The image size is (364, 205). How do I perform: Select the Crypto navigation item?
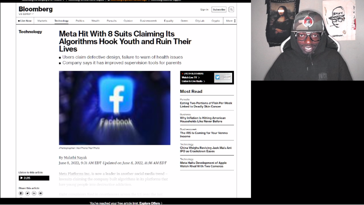pyautogui.click(x=216, y=21)
